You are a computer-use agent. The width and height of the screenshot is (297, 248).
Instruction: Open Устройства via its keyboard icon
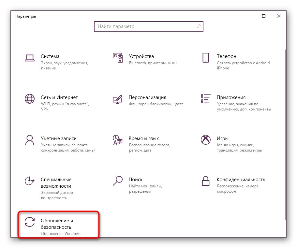tap(118, 58)
